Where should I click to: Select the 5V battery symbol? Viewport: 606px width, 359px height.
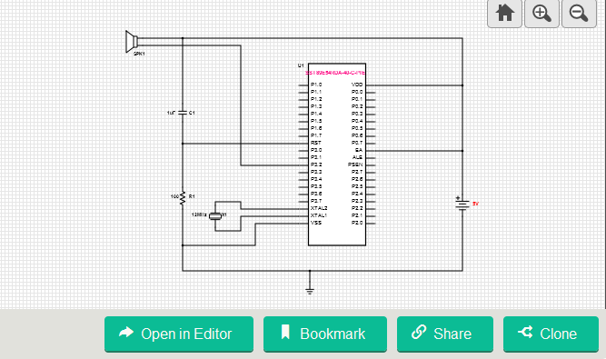click(462, 204)
